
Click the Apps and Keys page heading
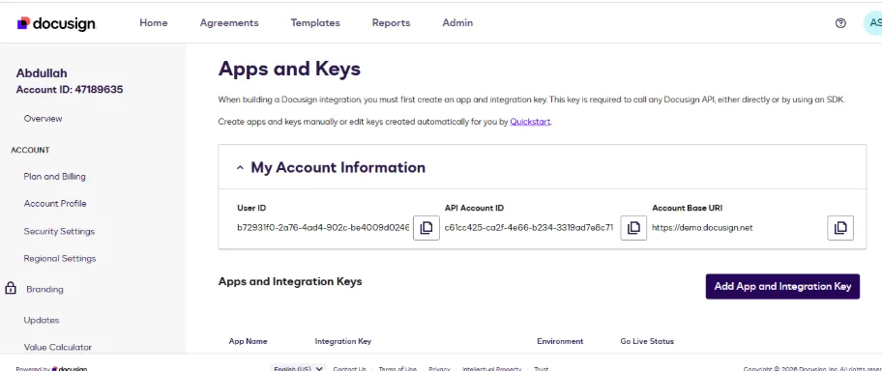289,70
